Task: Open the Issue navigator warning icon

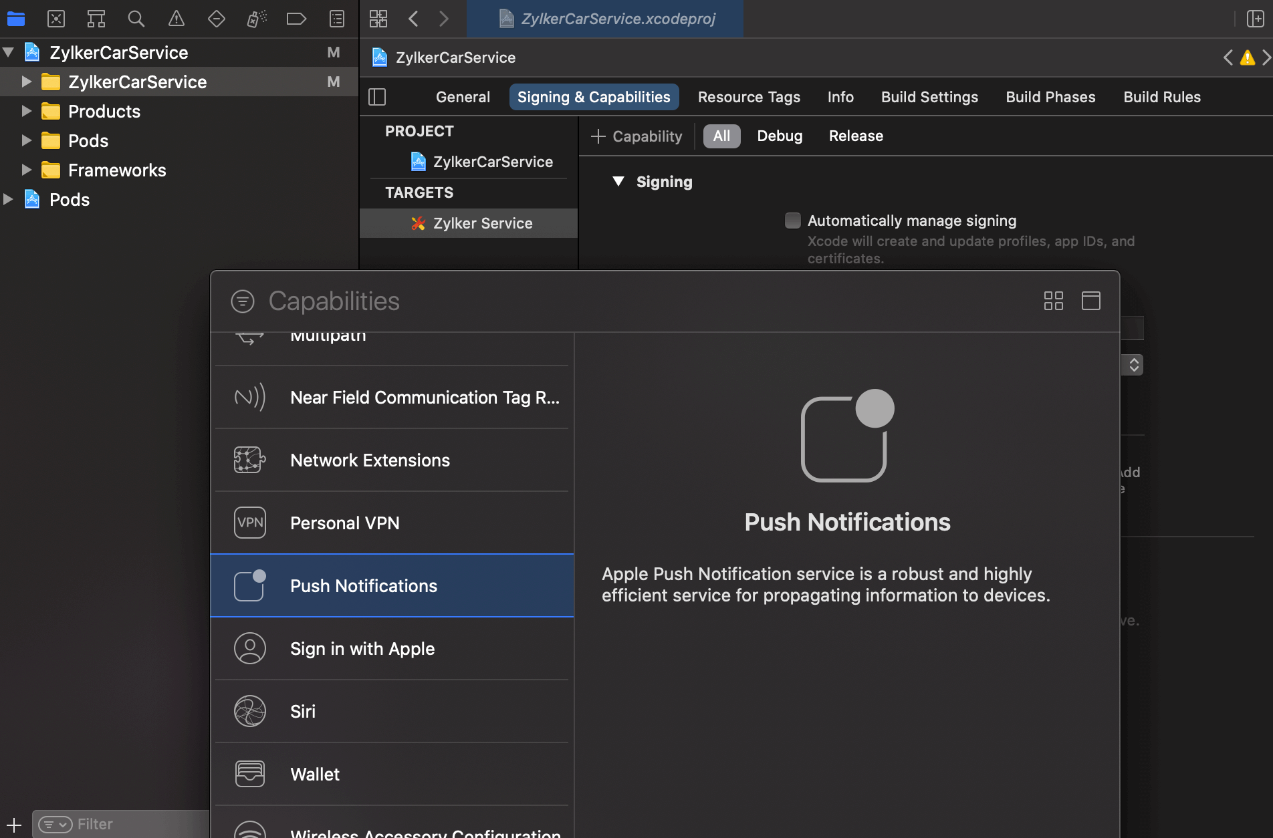Action: click(x=177, y=19)
